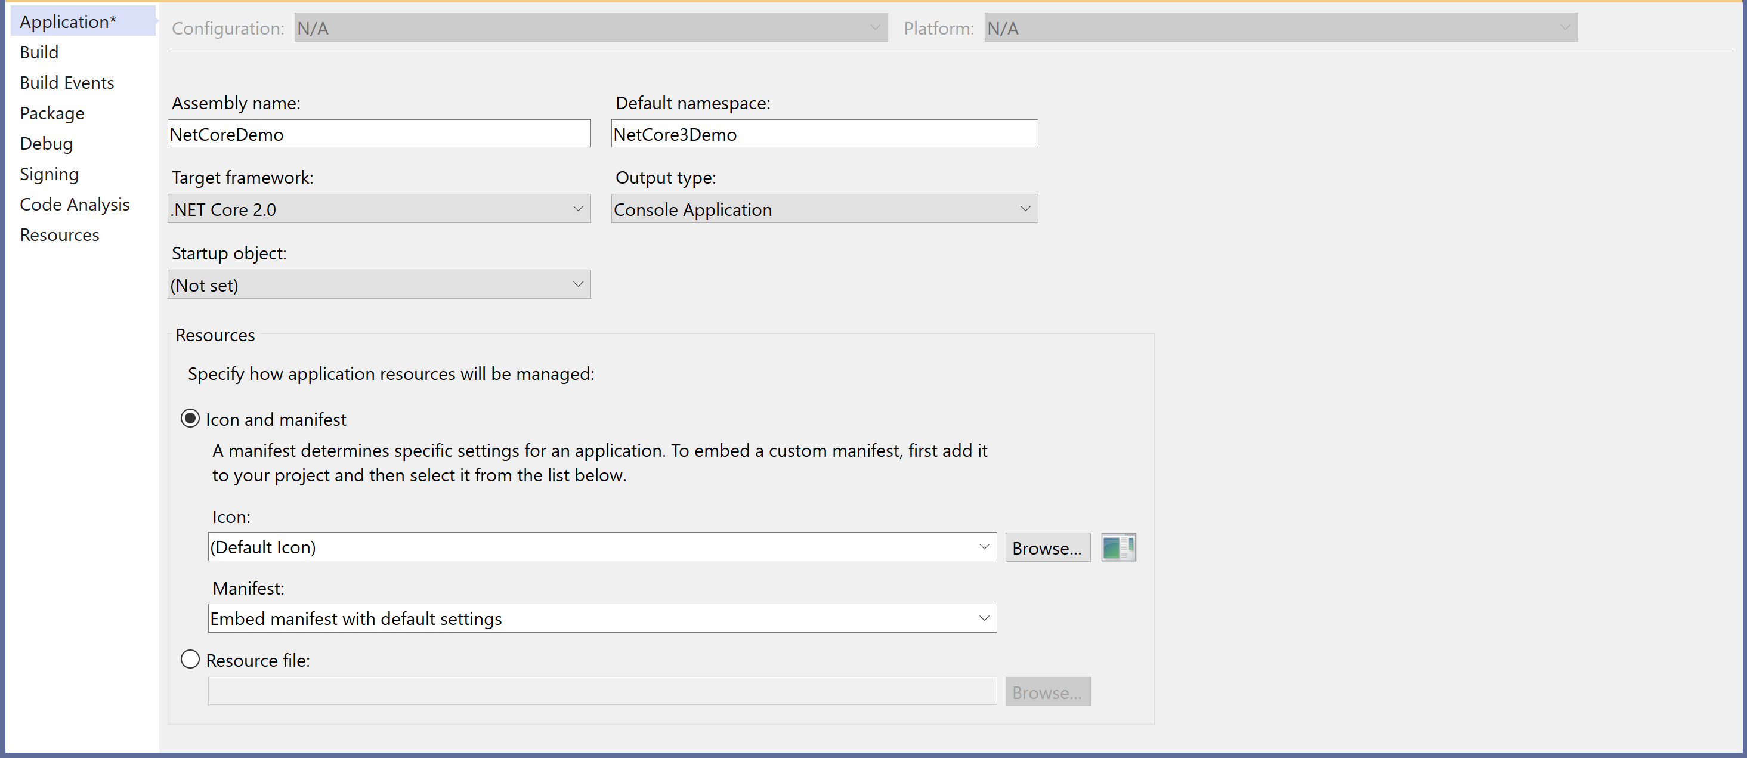Screen dimensions: 1747x758
Task: Click the Configuration dropdown arrow
Action: (875, 28)
